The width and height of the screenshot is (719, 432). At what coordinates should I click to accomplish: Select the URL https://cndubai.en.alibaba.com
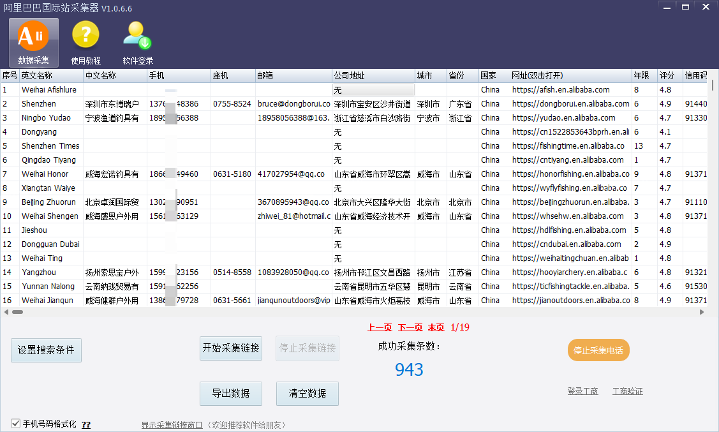tap(571, 244)
